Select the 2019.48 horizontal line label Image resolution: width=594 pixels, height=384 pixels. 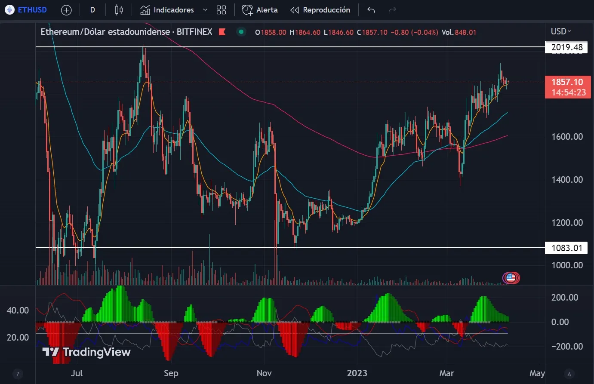tap(566, 47)
